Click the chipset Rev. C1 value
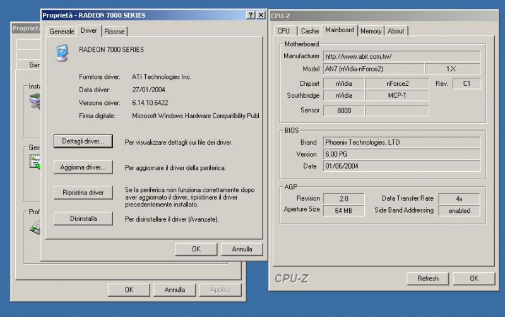This screenshot has height=317, width=505. tap(466, 83)
